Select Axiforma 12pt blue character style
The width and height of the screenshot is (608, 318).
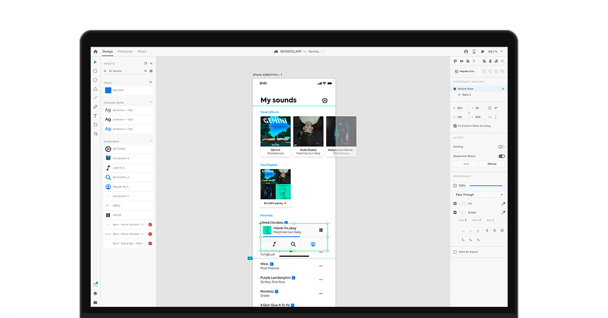click(x=128, y=129)
